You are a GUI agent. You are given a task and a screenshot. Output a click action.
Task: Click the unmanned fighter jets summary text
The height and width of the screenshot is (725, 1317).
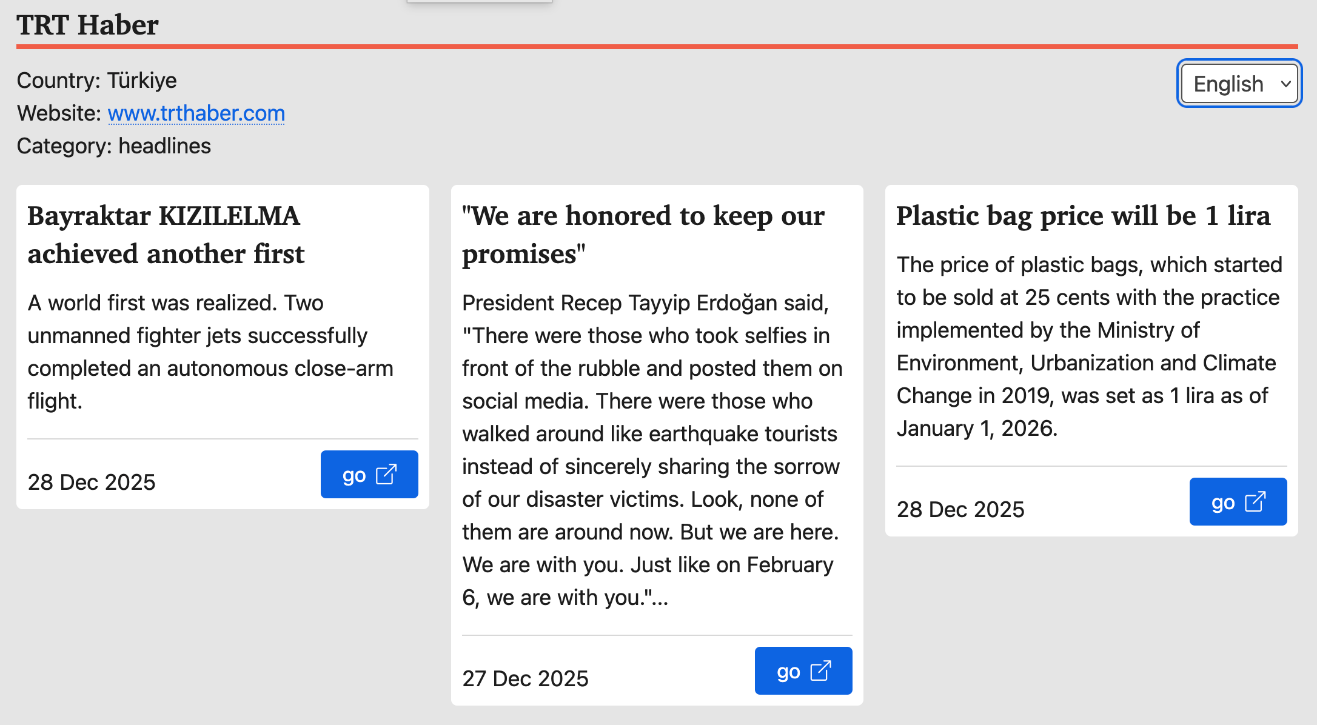click(210, 352)
